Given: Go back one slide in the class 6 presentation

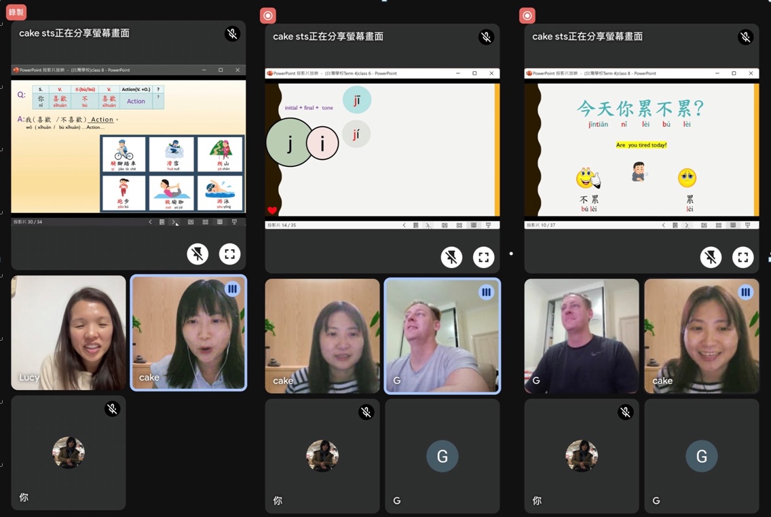Looking at the screenshot, I should point(405,225).
